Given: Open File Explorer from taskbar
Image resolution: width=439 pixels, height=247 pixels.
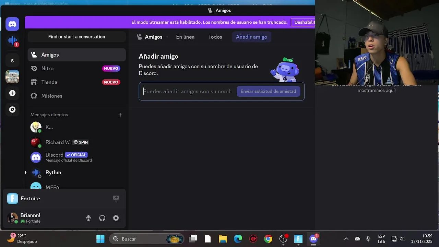Looking at the screenshot, I should [223, 239].
